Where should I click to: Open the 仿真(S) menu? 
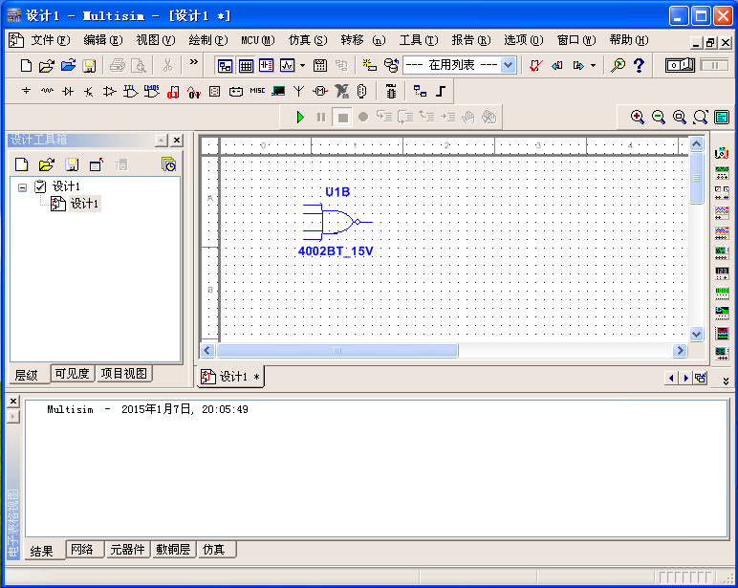(308, 40)
